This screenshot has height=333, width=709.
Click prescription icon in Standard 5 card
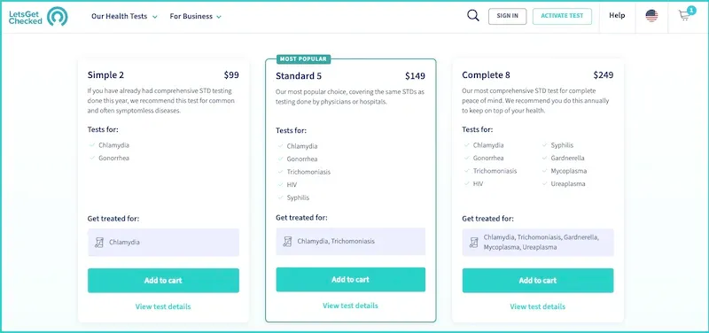(x=287, y=242)
